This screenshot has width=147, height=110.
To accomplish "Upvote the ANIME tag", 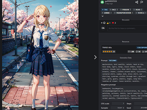I will pyautogui.click(x=103, y=13).
